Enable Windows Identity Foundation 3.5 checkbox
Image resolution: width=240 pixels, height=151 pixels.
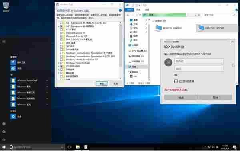click(62, 60)
